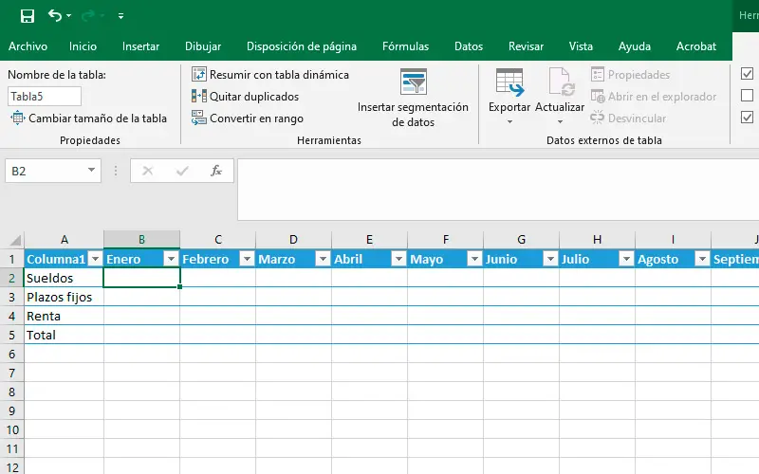Image resolution: width=759 pixels, height=474 pixels.
Task: Switch to the Fórmulas ribbon tab
Action: [405, 46]
